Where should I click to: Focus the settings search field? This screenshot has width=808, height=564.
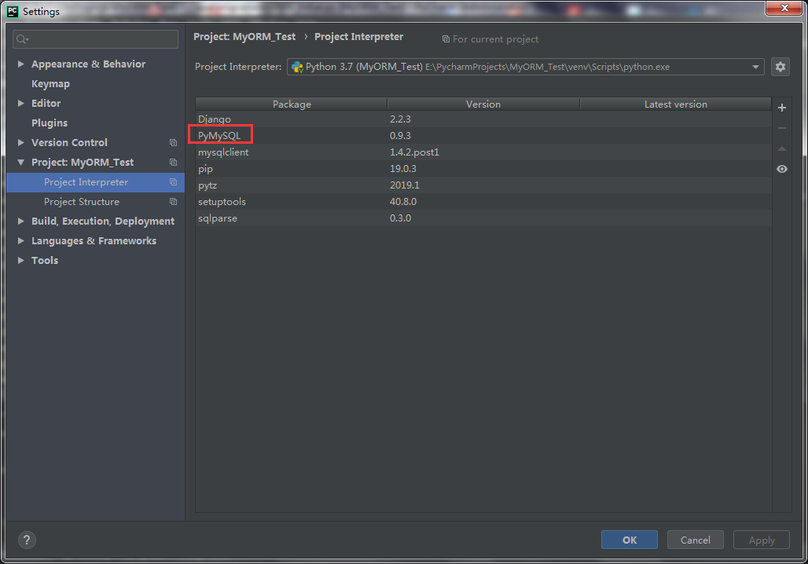point(95,39)
